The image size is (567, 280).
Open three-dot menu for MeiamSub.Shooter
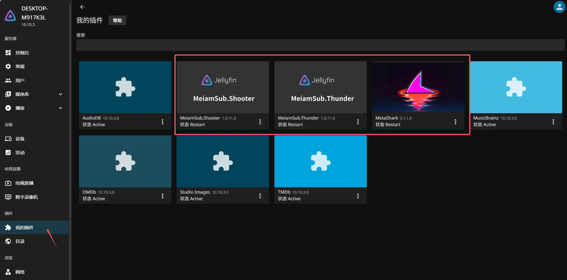pos(260,122)
